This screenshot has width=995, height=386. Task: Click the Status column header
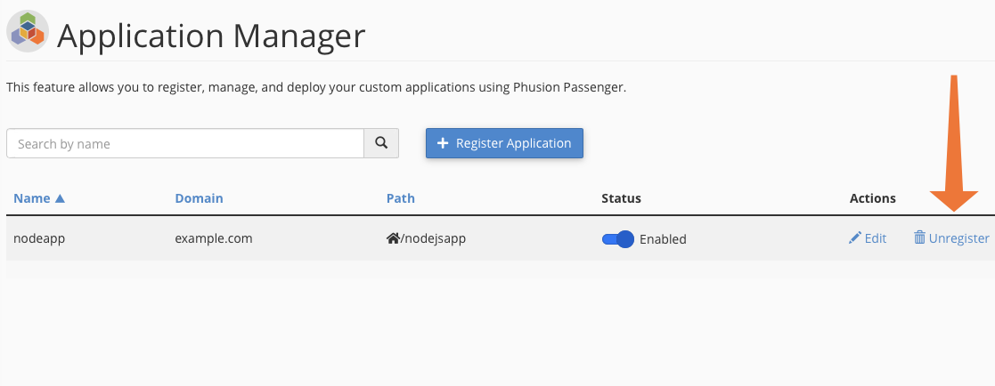coord(621,198)
